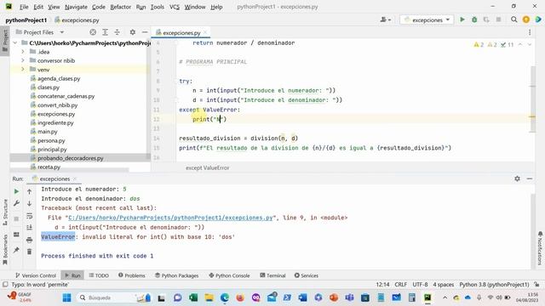
Task: Select agenda_clases.py in project tree
Action: [x=59, y=78]
